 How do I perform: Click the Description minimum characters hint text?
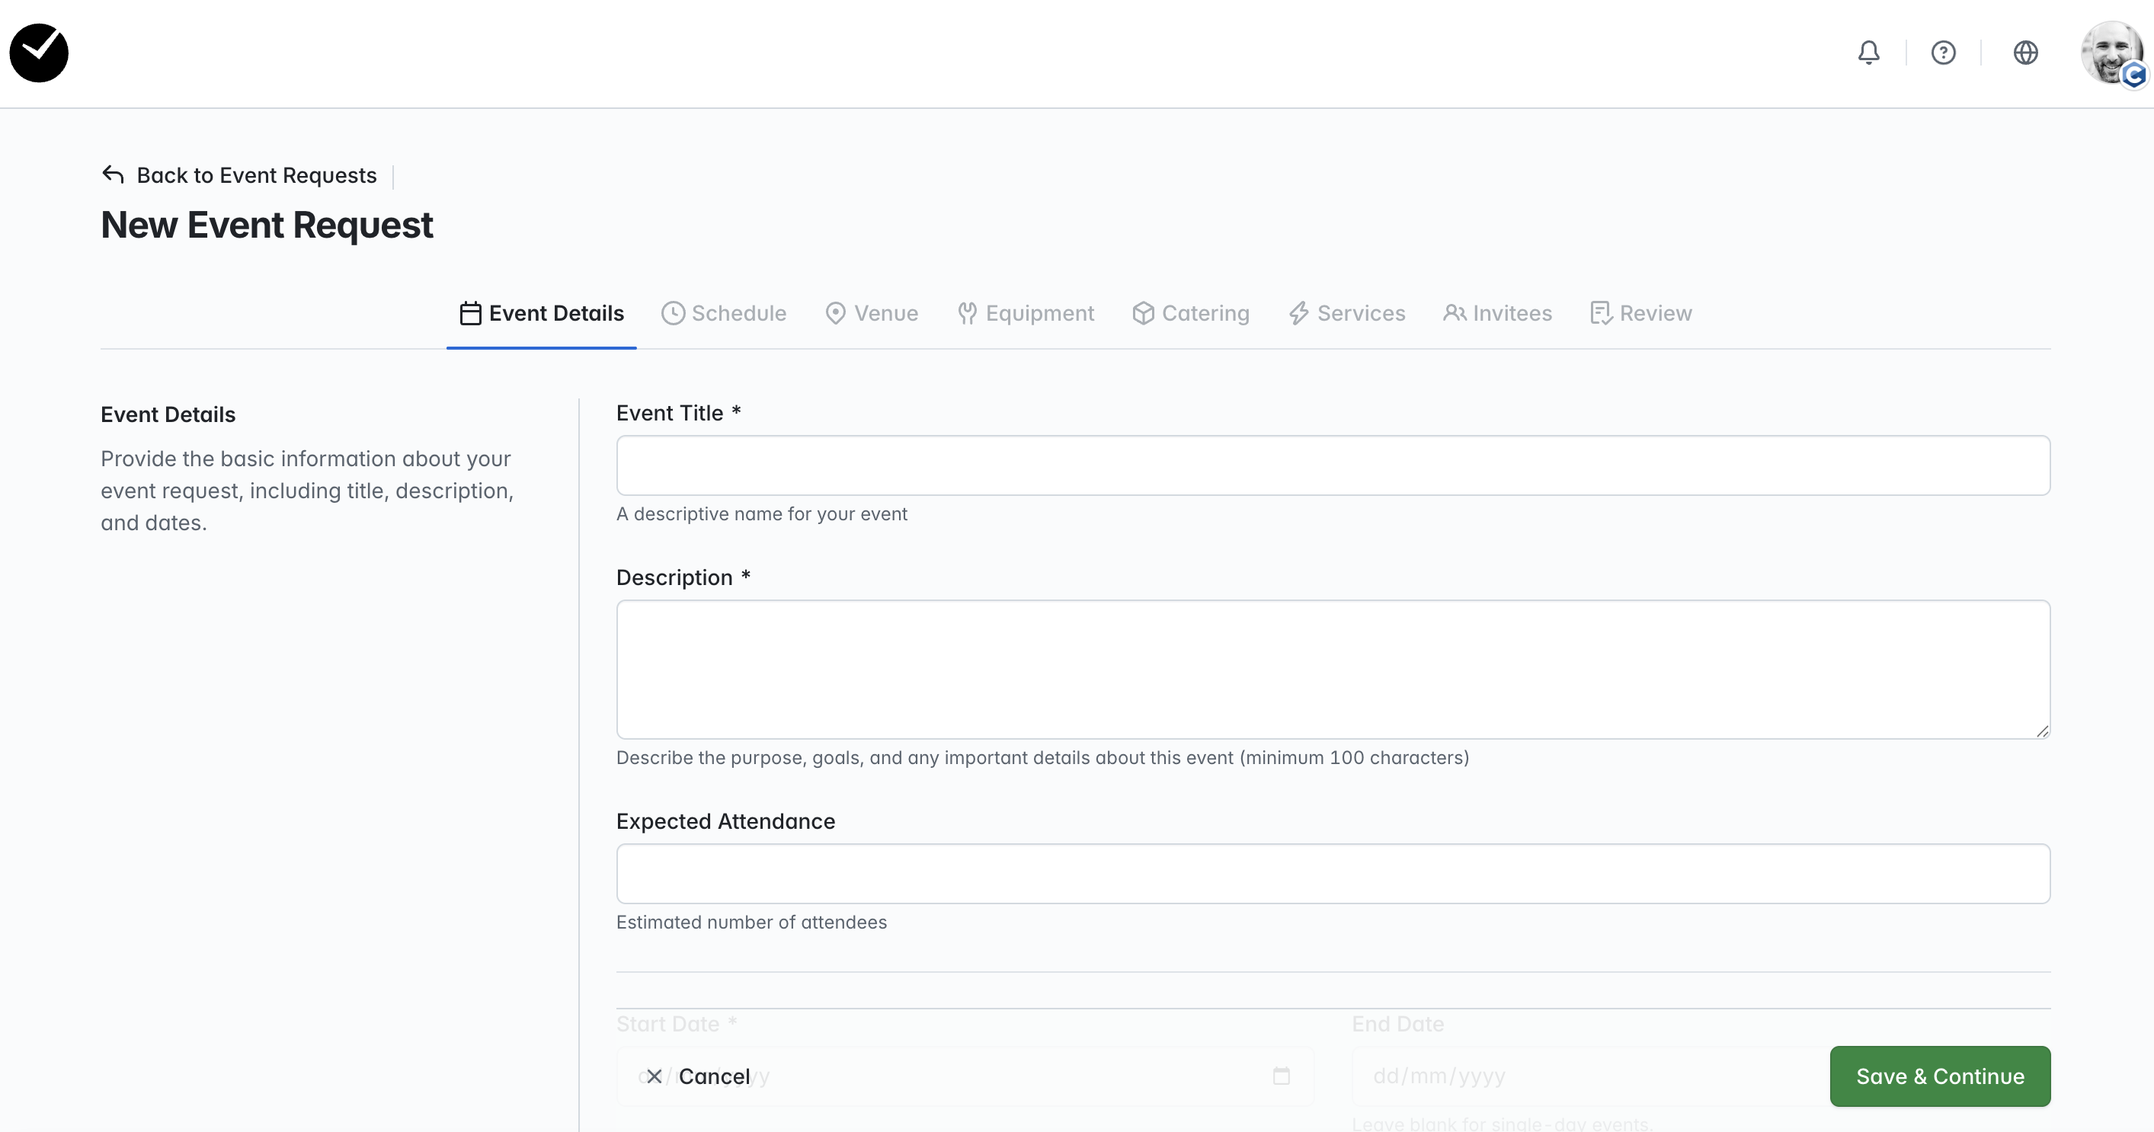click(1043, 758)
